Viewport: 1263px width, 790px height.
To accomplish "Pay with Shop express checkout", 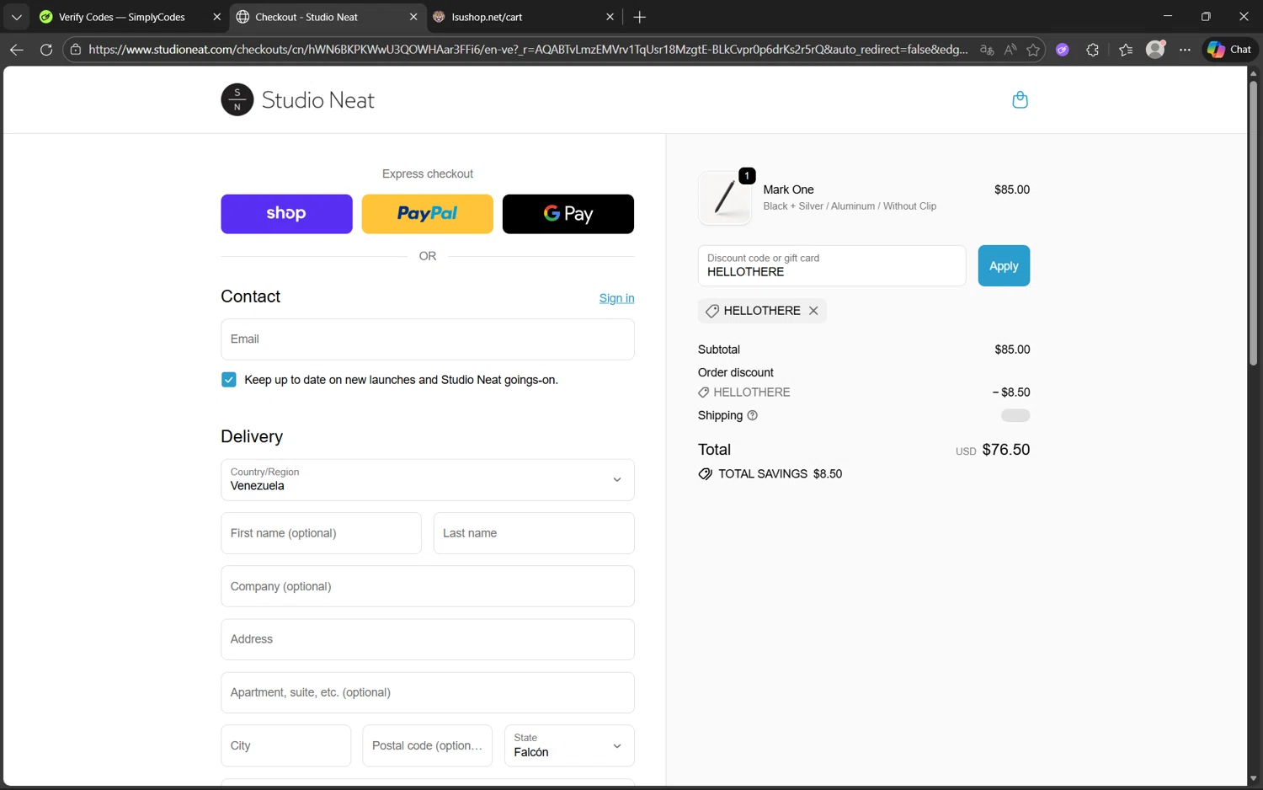I will [286, 214].
